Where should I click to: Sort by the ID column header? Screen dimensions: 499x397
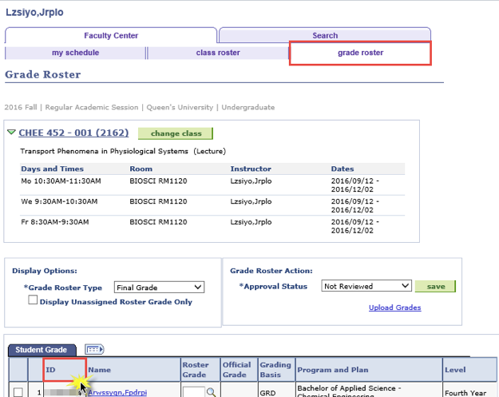pyautogui.click(x=51, y=370)
